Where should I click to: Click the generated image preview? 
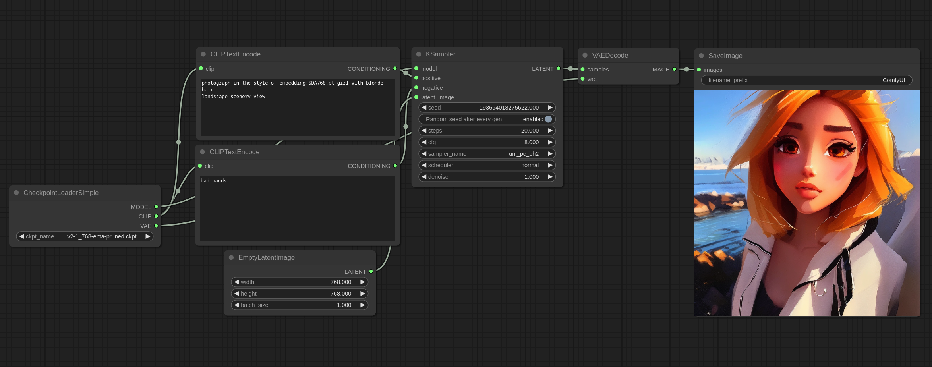pos(806,203)
